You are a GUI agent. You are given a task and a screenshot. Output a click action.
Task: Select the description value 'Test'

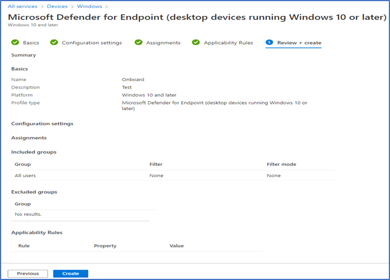coord(127,87)
